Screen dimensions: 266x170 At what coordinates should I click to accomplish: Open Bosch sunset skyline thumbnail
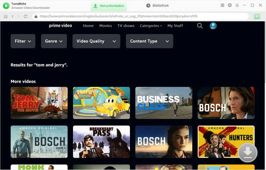coord(164,142)
